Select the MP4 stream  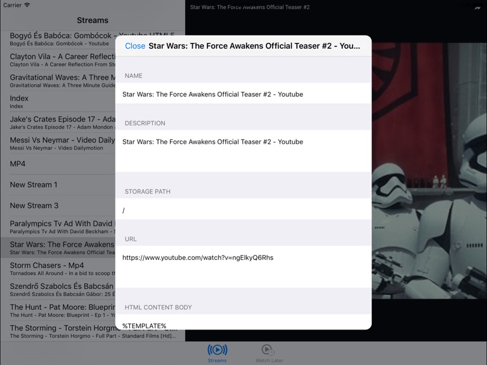pyautogui.click(x=58, y=164)
